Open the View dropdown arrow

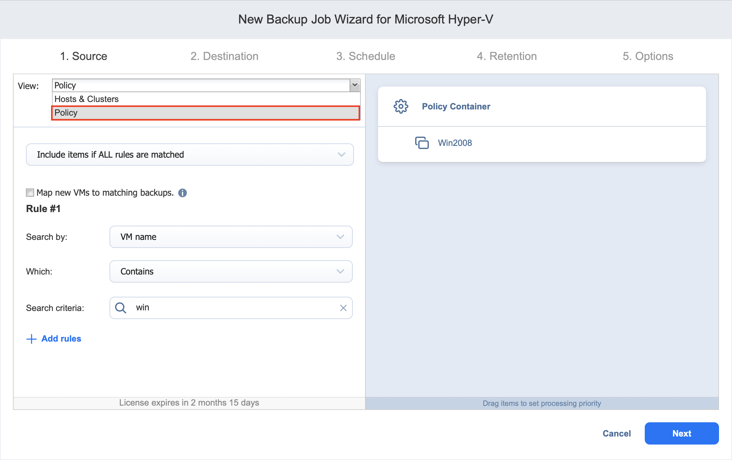tap(355, 85)
